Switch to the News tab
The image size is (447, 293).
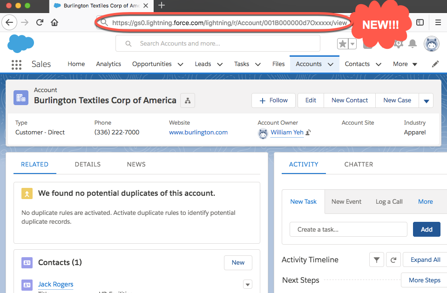(136, 164)
